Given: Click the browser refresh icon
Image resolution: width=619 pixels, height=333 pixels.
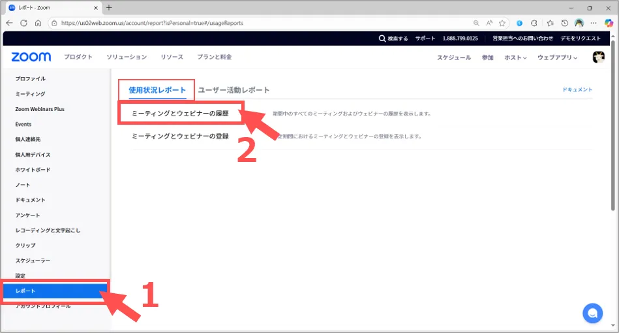Looking at the screenshot, I should click(23, 23).
